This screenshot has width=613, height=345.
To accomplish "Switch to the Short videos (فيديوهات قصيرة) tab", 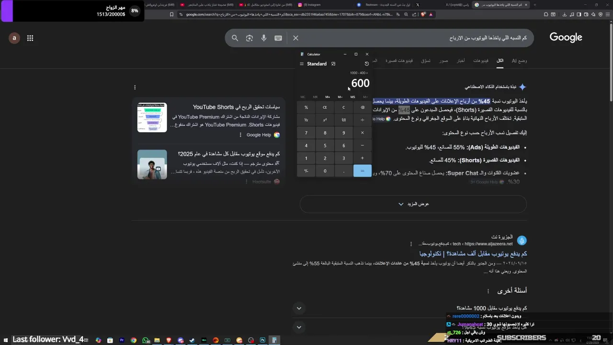I will [x=399, y=61].
